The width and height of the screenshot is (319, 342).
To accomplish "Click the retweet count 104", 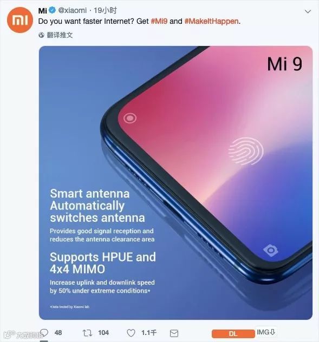I will pyautogui.click(x=103, y=333).
